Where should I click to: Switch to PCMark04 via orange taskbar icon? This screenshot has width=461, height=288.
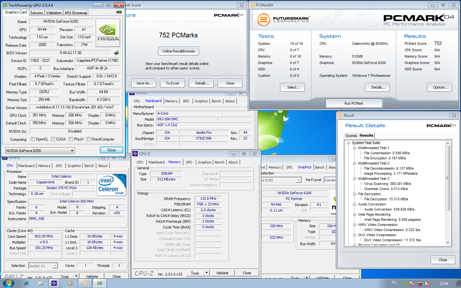point(85,283)
